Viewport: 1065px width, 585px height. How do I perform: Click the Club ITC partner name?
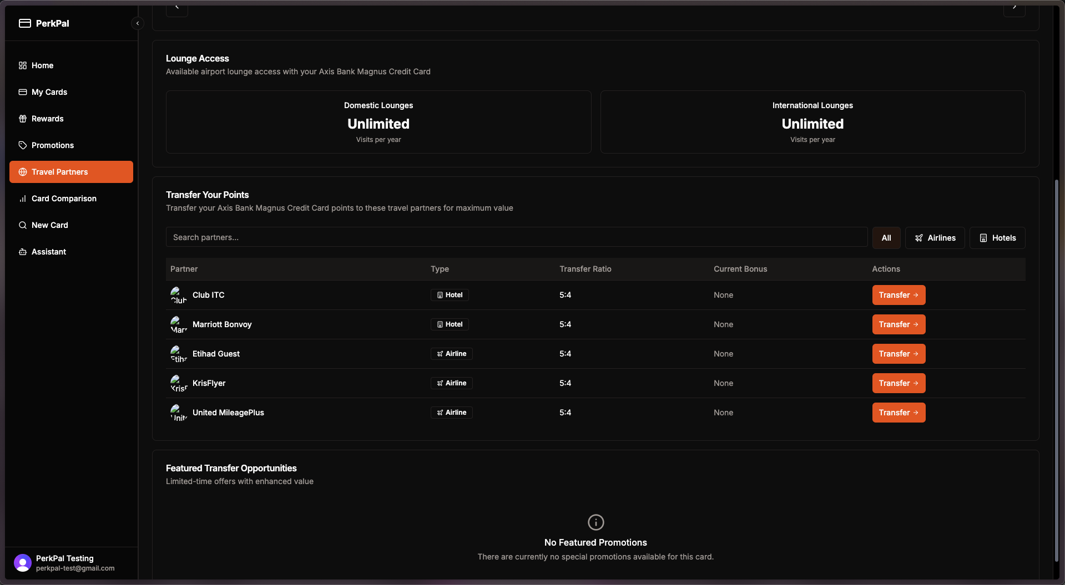(x=209, y=295)
